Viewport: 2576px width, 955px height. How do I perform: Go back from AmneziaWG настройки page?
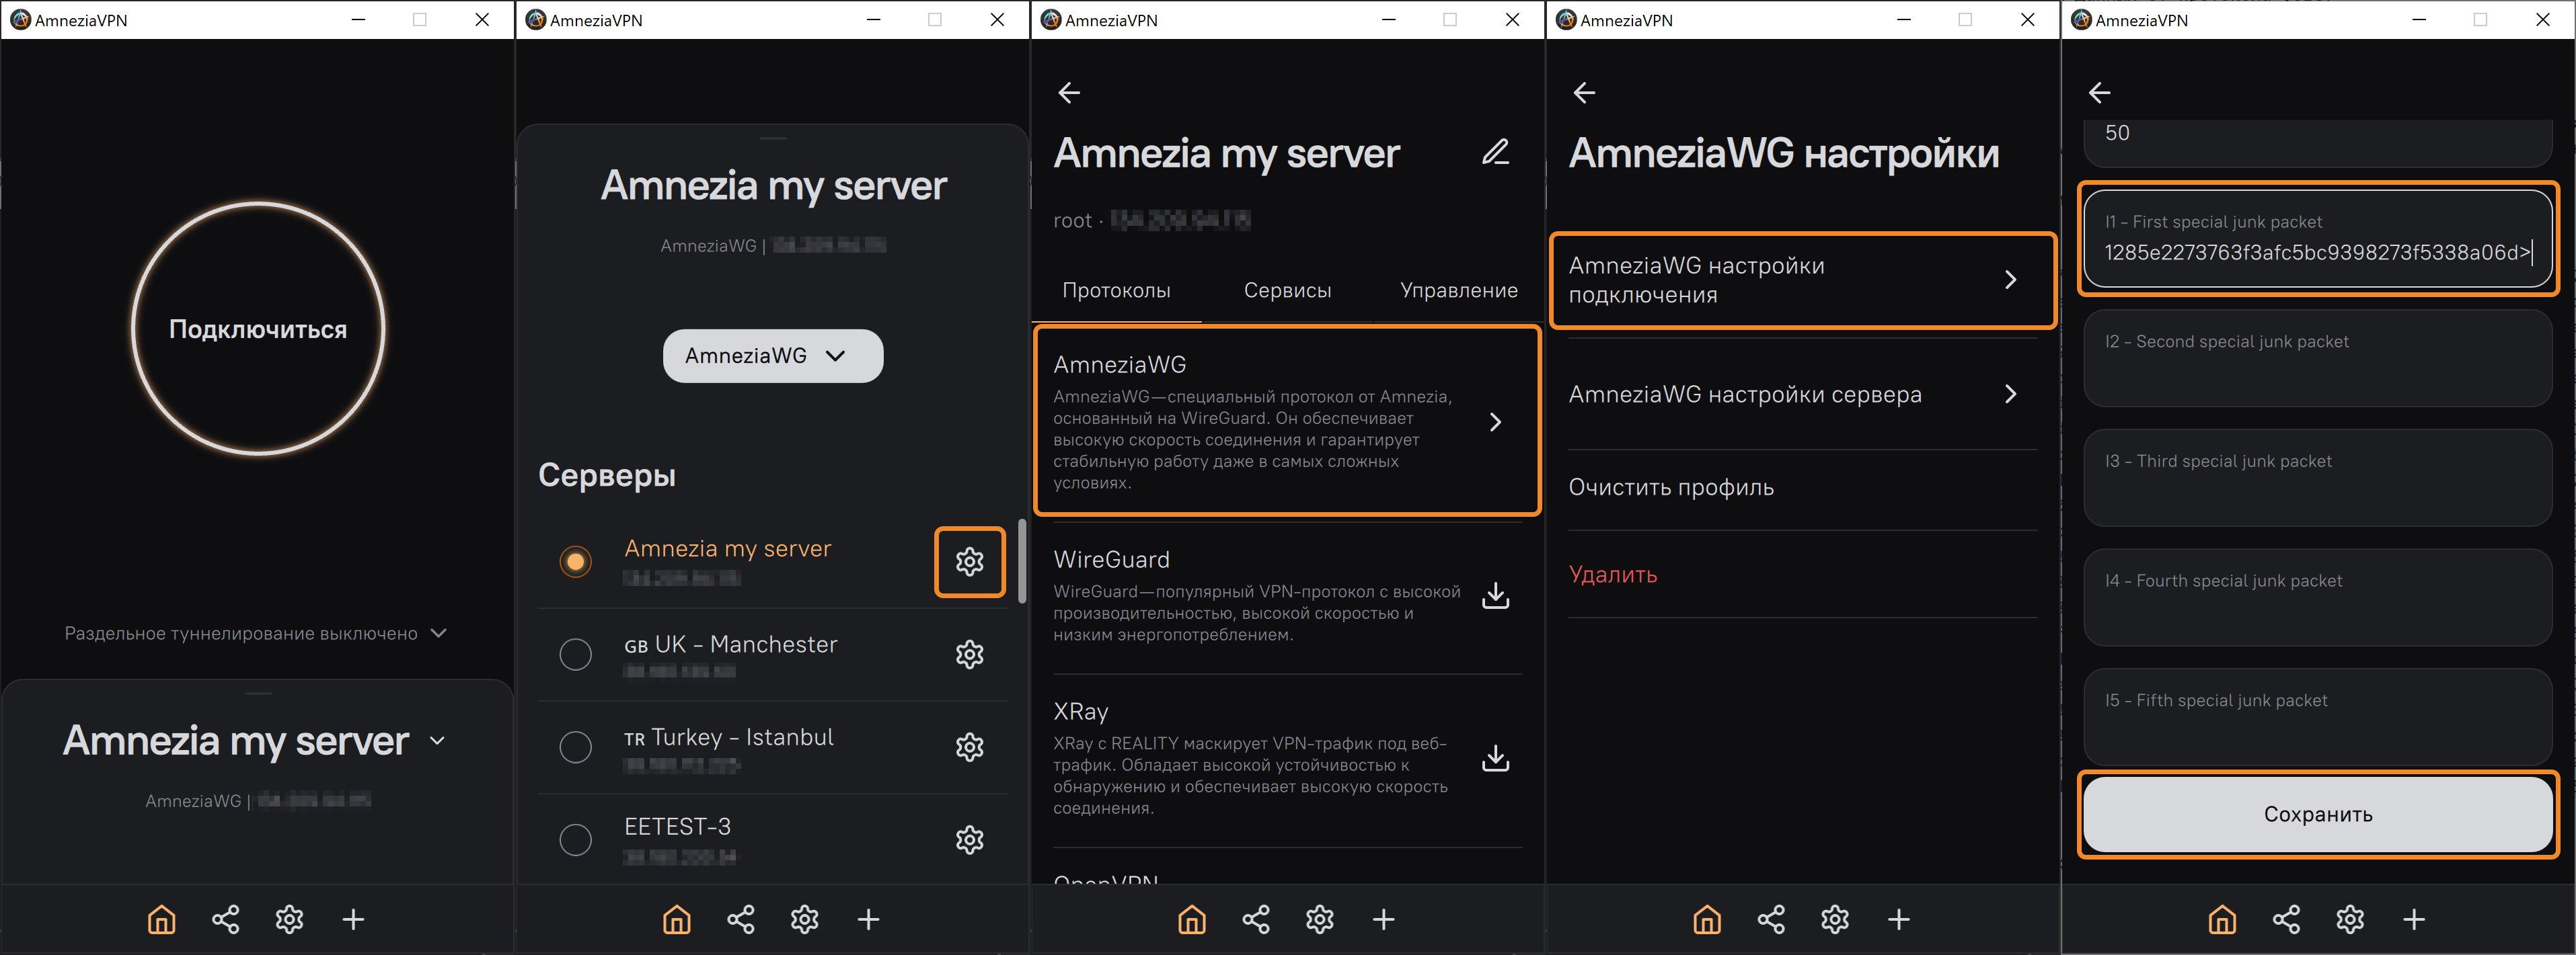pos(1584,93)
